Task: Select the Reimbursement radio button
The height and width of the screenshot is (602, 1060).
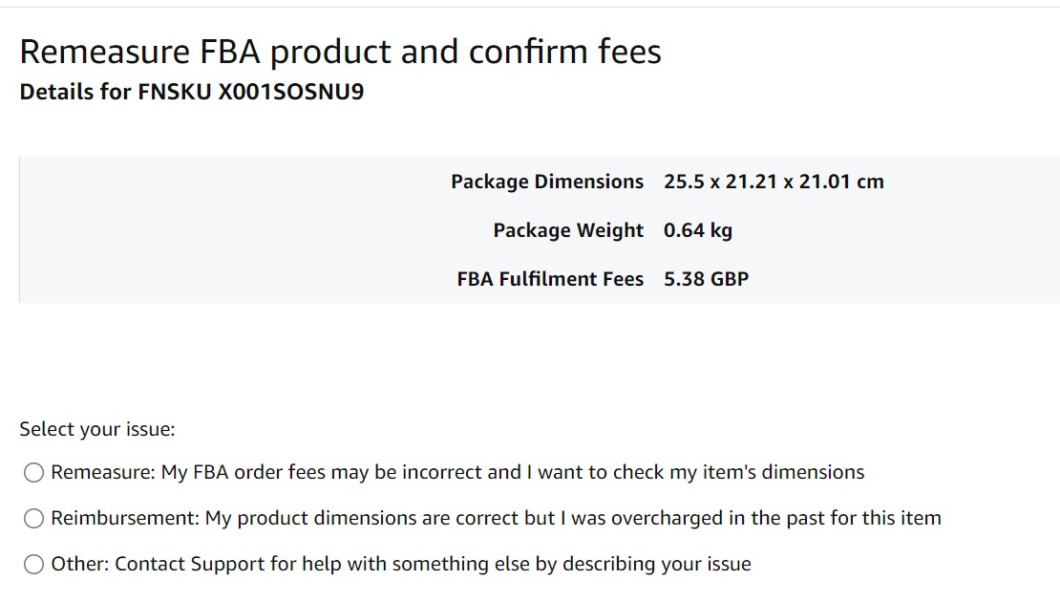Action: tap(34, 518)
